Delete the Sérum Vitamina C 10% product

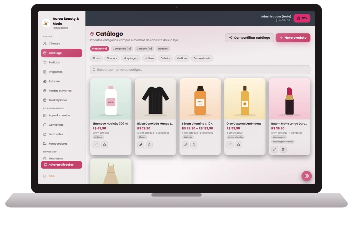194,145
